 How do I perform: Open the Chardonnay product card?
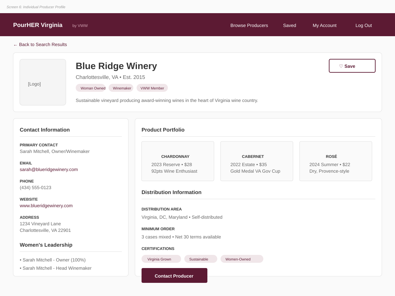178,161
